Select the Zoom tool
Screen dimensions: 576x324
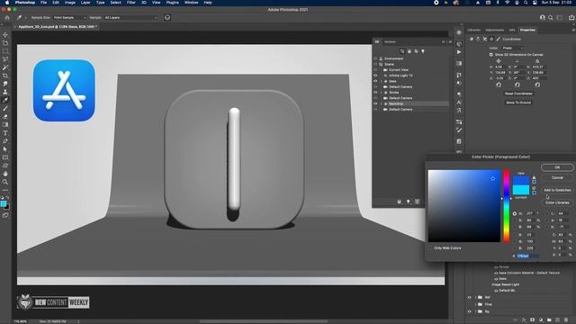point(5,182)
